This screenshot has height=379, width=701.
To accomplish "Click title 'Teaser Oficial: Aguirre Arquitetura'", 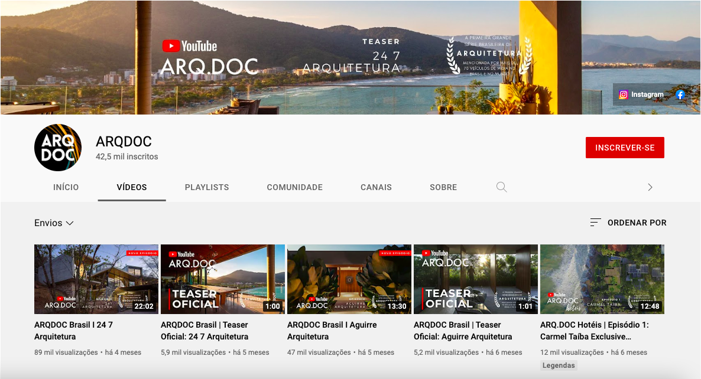I will pyautogui.click(x=463, y=331).
